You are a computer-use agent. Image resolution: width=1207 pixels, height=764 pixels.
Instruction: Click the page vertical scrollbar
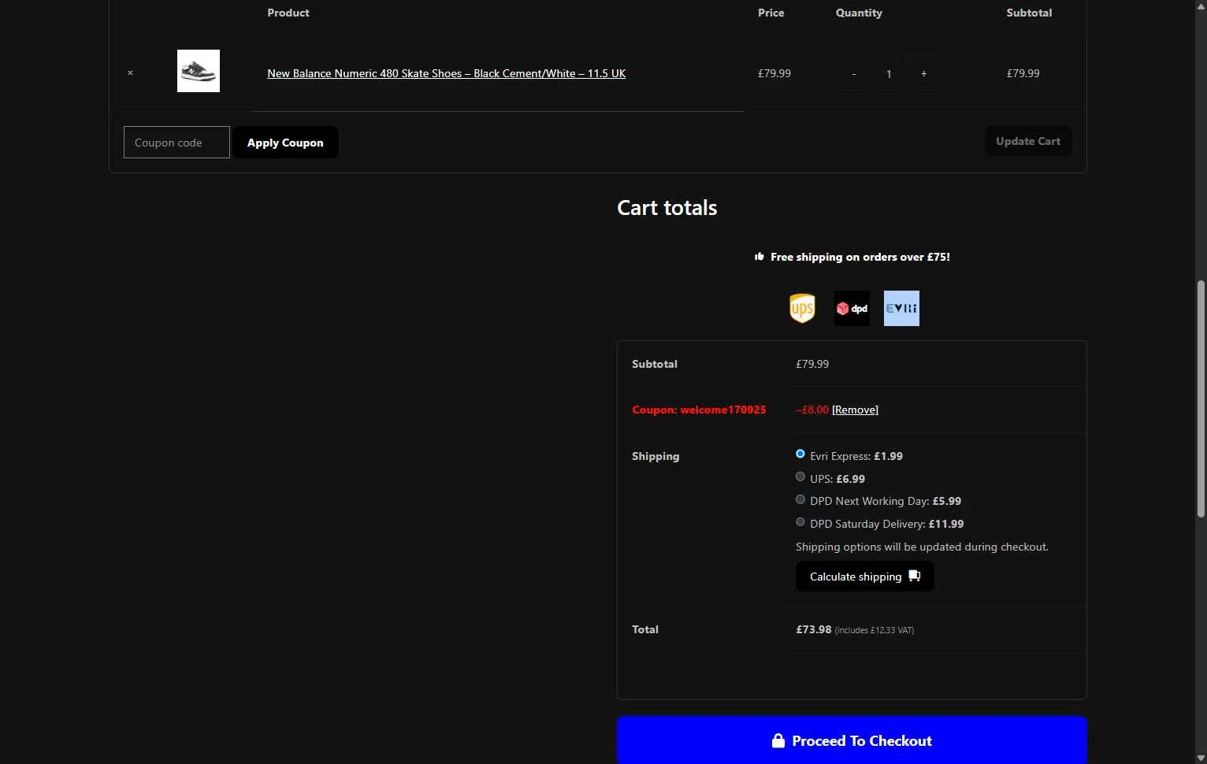pyautogui.click(x=1201, y=399)
